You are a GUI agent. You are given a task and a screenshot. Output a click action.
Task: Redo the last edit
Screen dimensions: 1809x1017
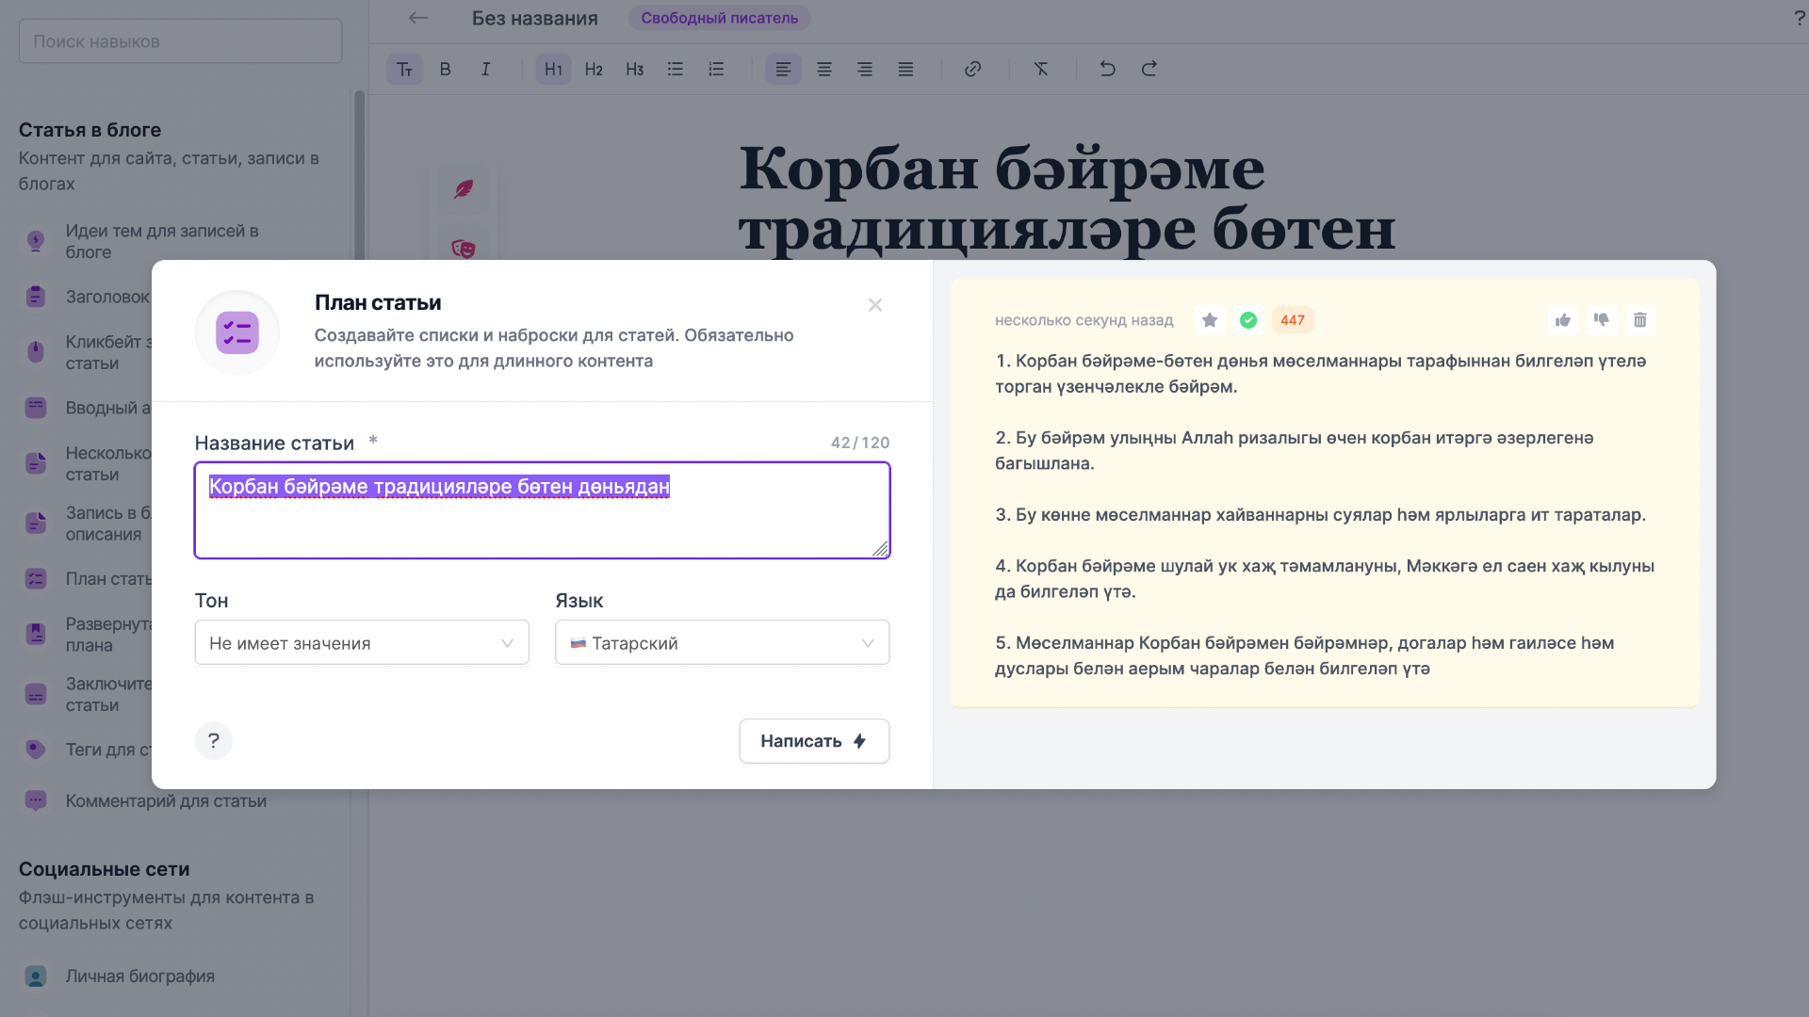pyautogui.click(x=1149, y=69)
